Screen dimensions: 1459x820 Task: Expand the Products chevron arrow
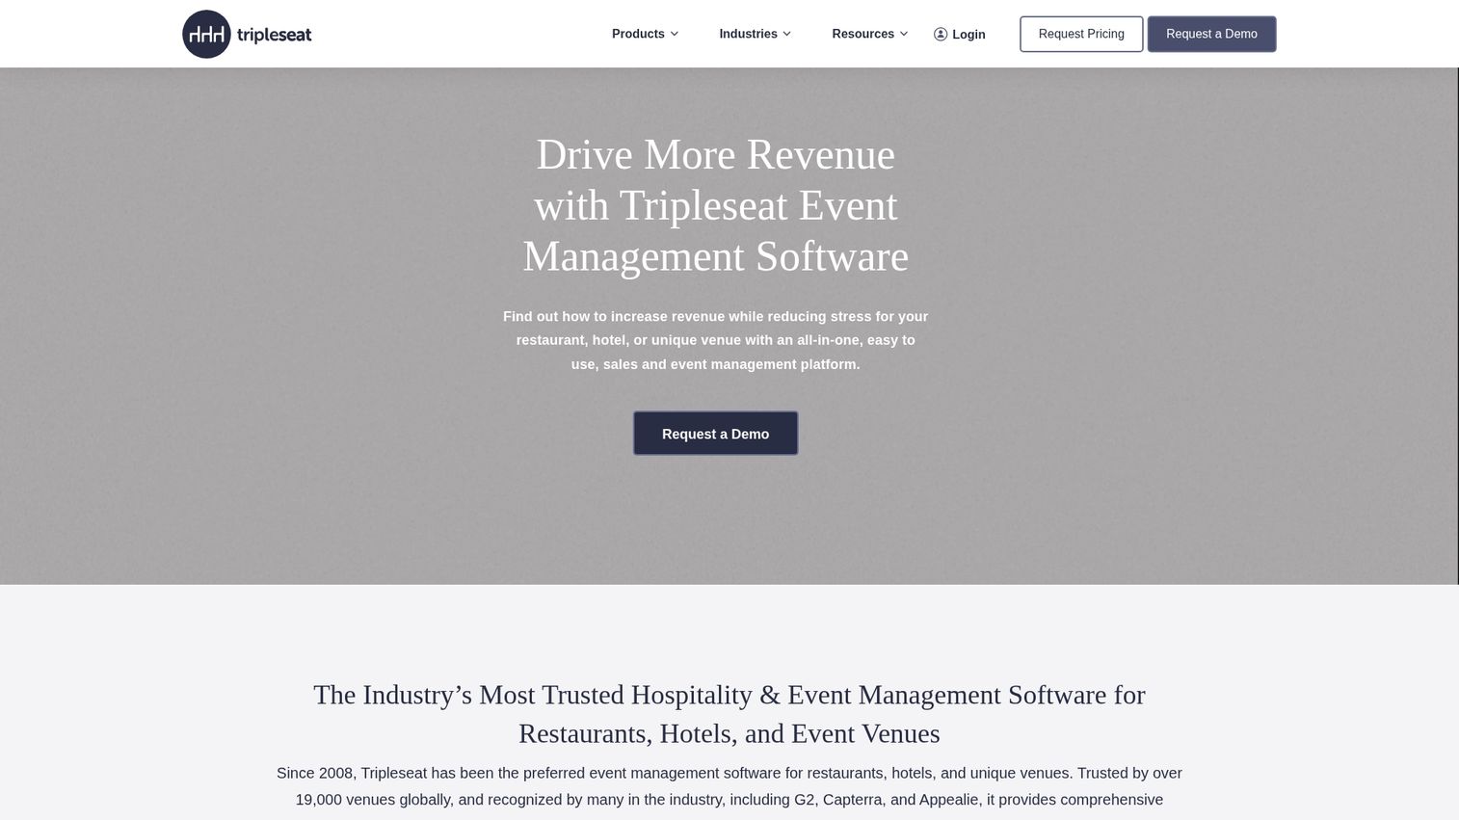tap(675, 34)
